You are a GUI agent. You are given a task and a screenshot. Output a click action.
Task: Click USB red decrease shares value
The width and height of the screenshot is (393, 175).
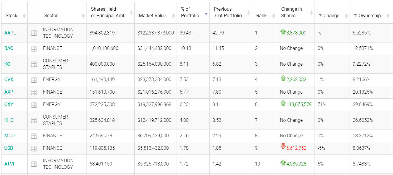pyautogui.click(x=296, y=148)
